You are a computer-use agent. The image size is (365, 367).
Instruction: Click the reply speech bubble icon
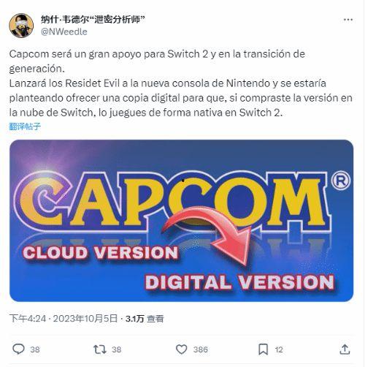[x=18, y=349]
